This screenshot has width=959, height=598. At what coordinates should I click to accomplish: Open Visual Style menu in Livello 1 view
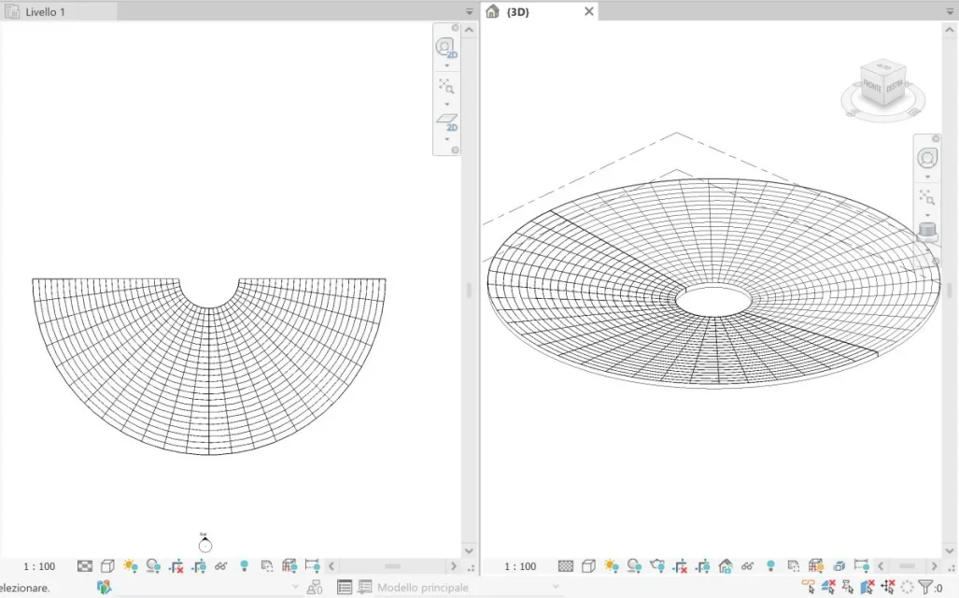point(107,566)
